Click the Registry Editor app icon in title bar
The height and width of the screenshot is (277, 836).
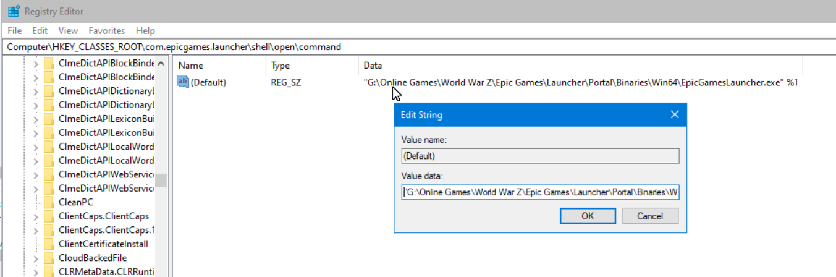coord(13,11)
